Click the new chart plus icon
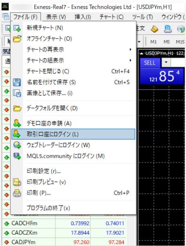 17,28
